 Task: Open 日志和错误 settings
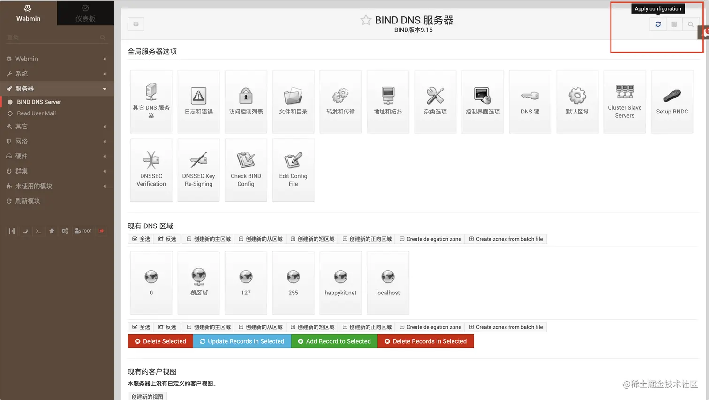(x=198, y=101)
